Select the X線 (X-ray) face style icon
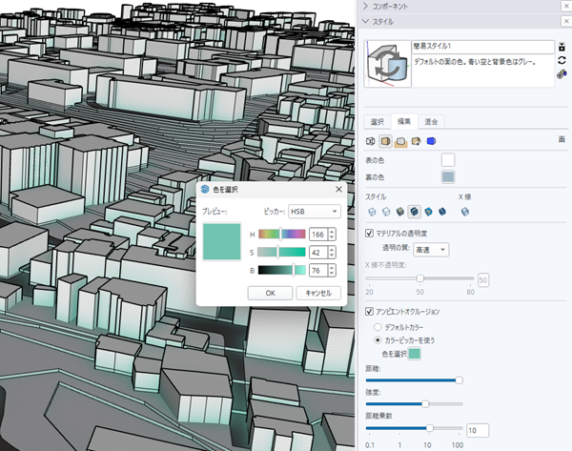Viewport: 572px width, 451px height. tap(464, 212)
